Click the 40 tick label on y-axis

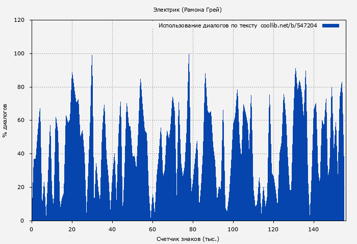click(x=21, y=154)
